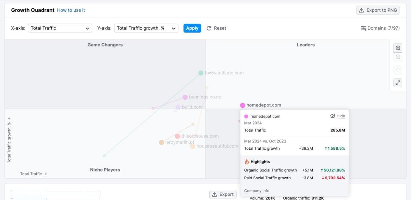Click the 9,792.54% paid social value
Viewport: 411px width, 200px height.
click(333, 178)
